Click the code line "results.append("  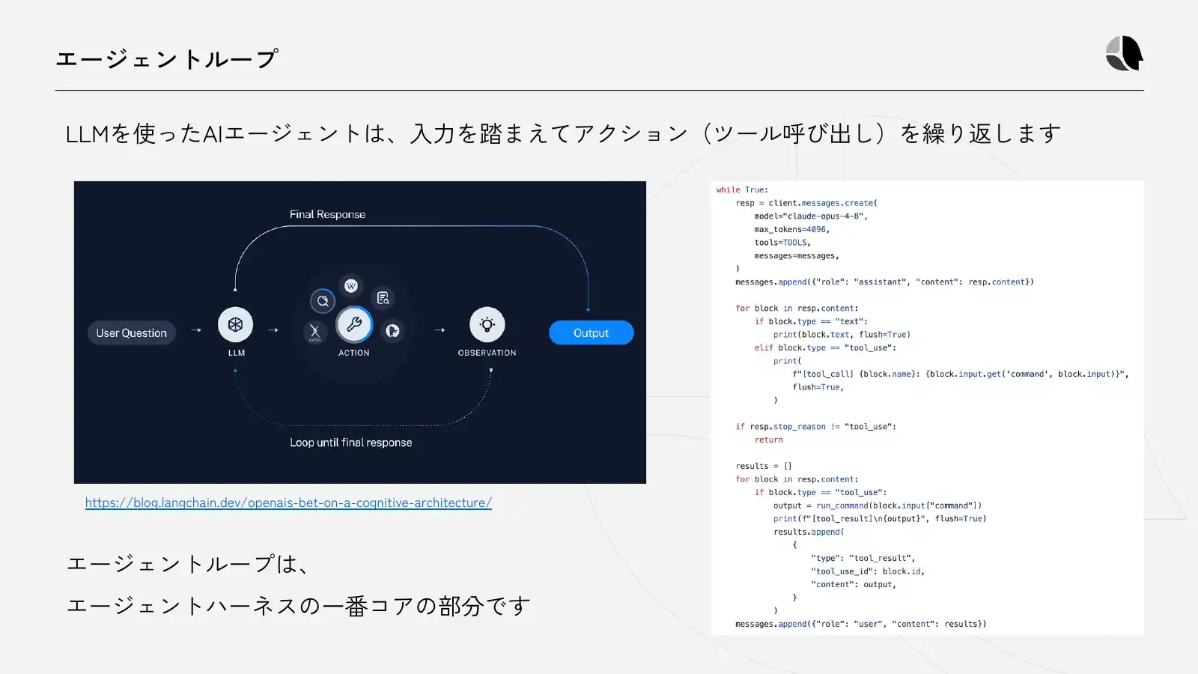coord(809,532)
